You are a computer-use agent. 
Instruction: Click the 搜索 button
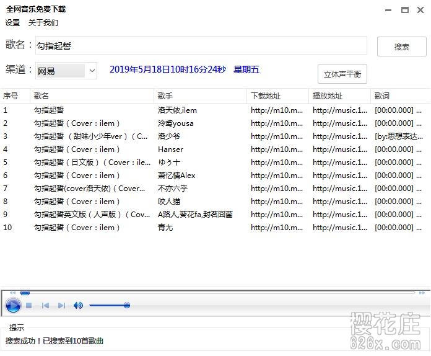tap(402, 47)
